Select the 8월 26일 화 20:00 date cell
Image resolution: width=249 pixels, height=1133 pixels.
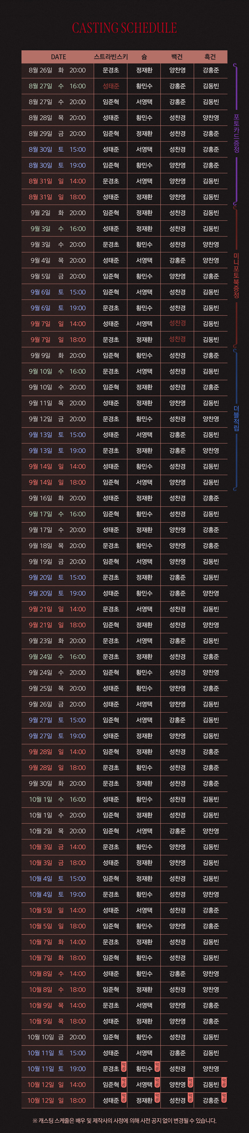coord(57,70)
